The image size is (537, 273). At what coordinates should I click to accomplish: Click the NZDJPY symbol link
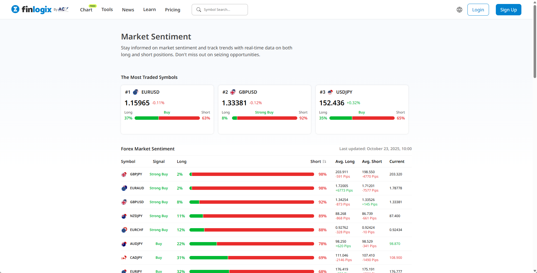(136, 216)
